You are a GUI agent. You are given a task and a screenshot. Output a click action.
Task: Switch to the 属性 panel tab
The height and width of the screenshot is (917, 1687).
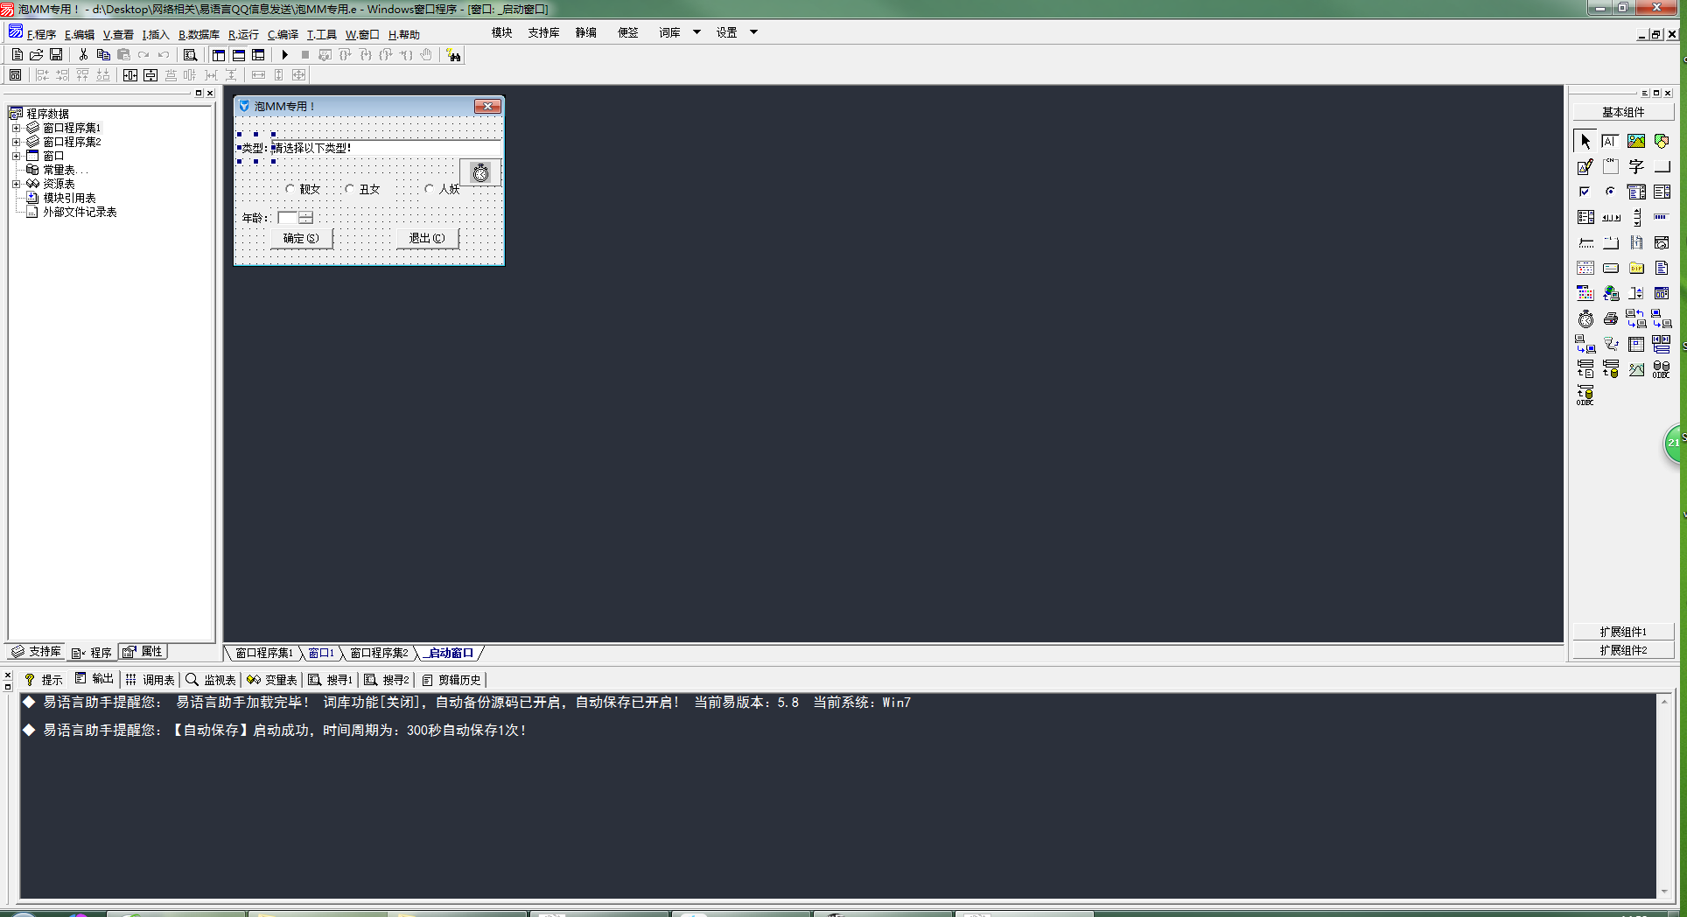coord(143,652)
